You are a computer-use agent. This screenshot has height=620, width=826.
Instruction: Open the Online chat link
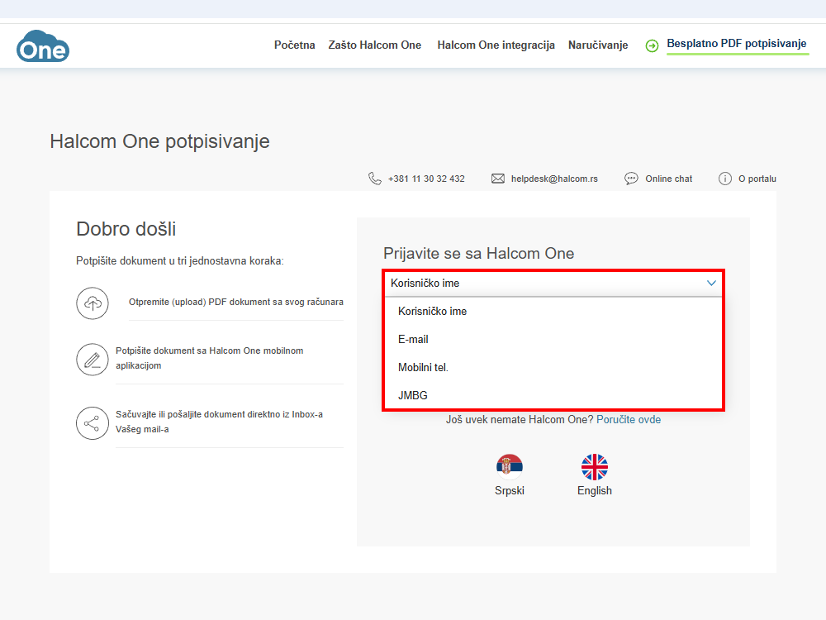(x=668, y=179)
